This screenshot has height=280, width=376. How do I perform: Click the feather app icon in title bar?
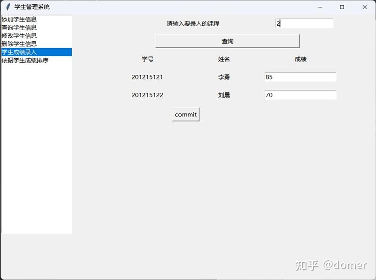point(8,7)
